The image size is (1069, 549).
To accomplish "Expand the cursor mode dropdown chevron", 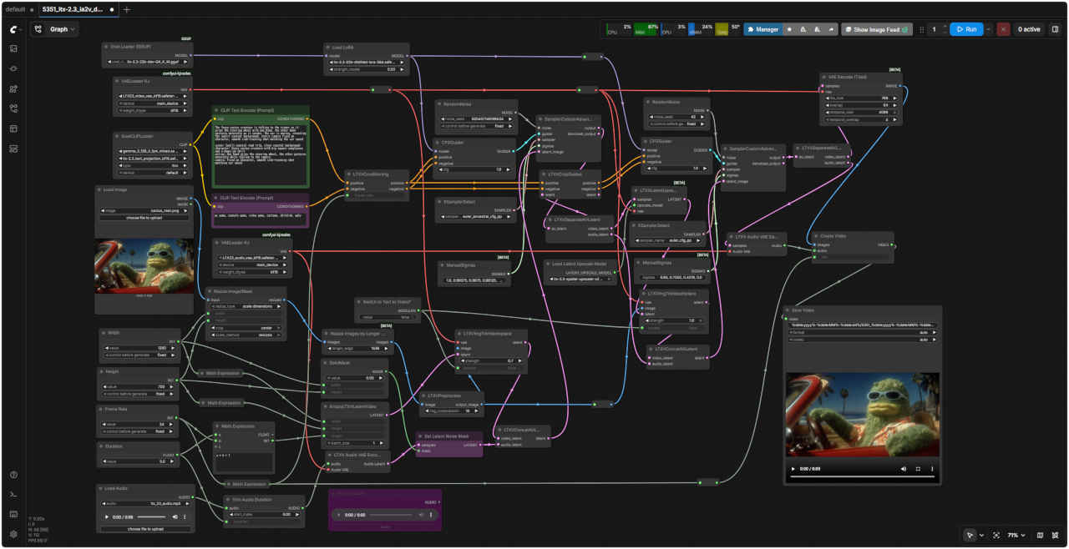I will coord(981,535).
